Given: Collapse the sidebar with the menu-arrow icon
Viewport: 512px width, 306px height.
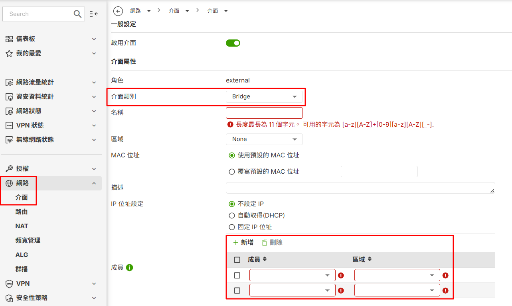Looking at the screenshot, I should click(x=94, y=14).
